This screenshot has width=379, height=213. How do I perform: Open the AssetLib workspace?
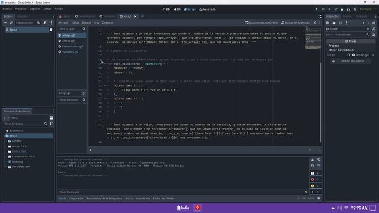click(x=207, y=9)
